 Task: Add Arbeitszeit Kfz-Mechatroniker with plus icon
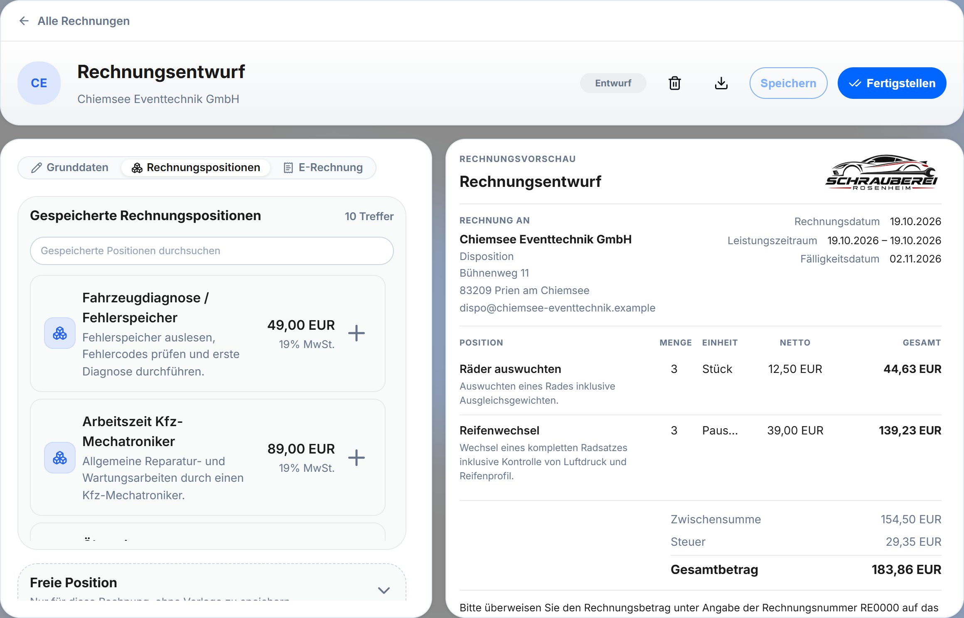coord(357,458)
